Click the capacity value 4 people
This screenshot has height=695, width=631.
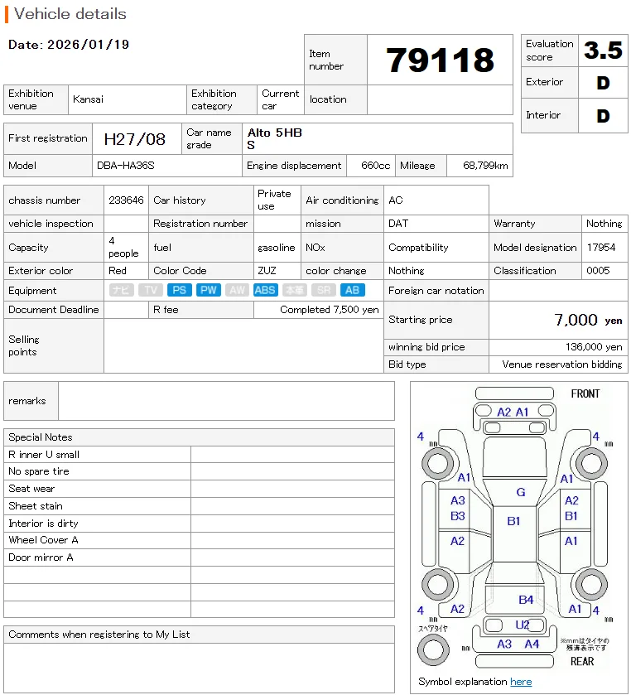click(x=123, y=247)
